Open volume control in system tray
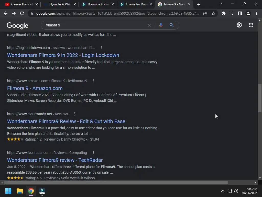 tap(236, 191)
